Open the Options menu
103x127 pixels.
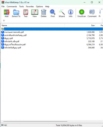39,6
